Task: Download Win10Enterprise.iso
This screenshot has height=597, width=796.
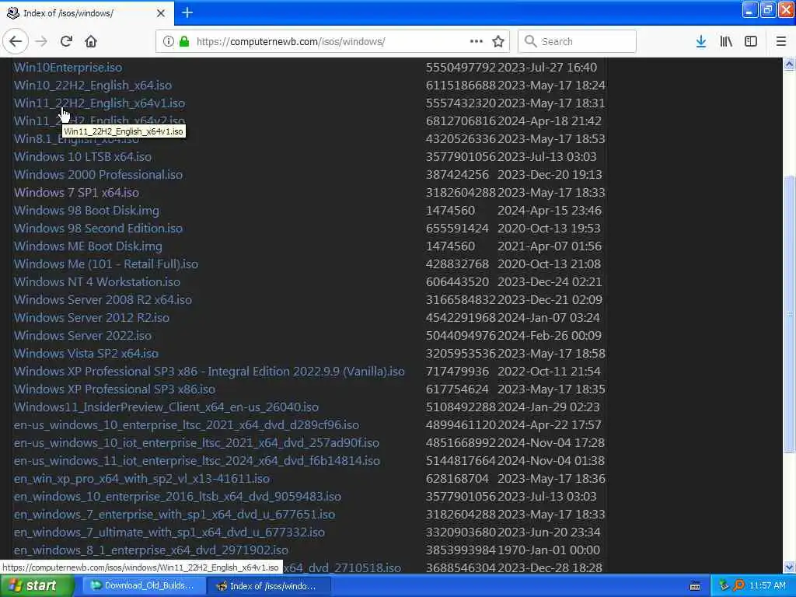Action: (x=68, y=68)
